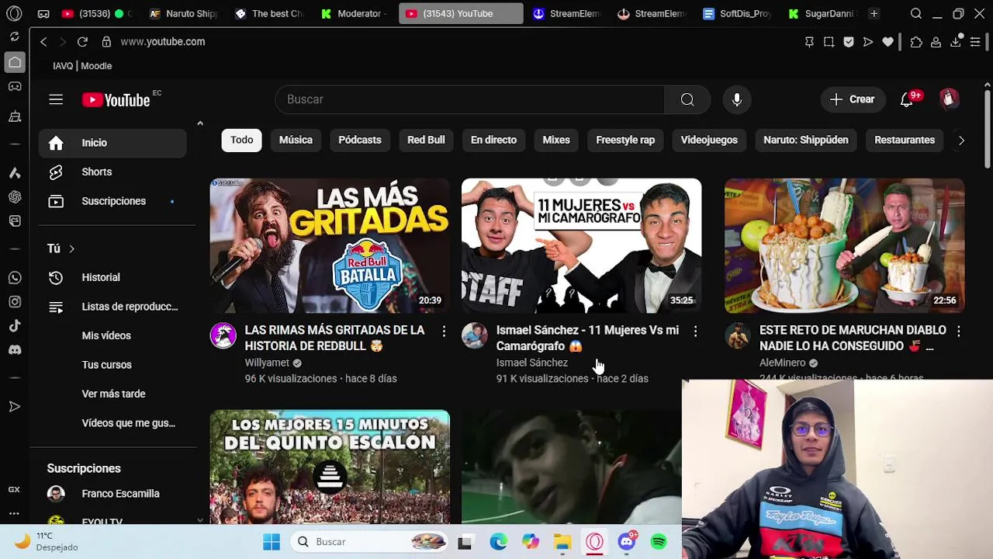The width and height of the screenshot is (993, 559).
Task: Select the Naruto: Shippūden filter chip
Action: pos(806,140)
